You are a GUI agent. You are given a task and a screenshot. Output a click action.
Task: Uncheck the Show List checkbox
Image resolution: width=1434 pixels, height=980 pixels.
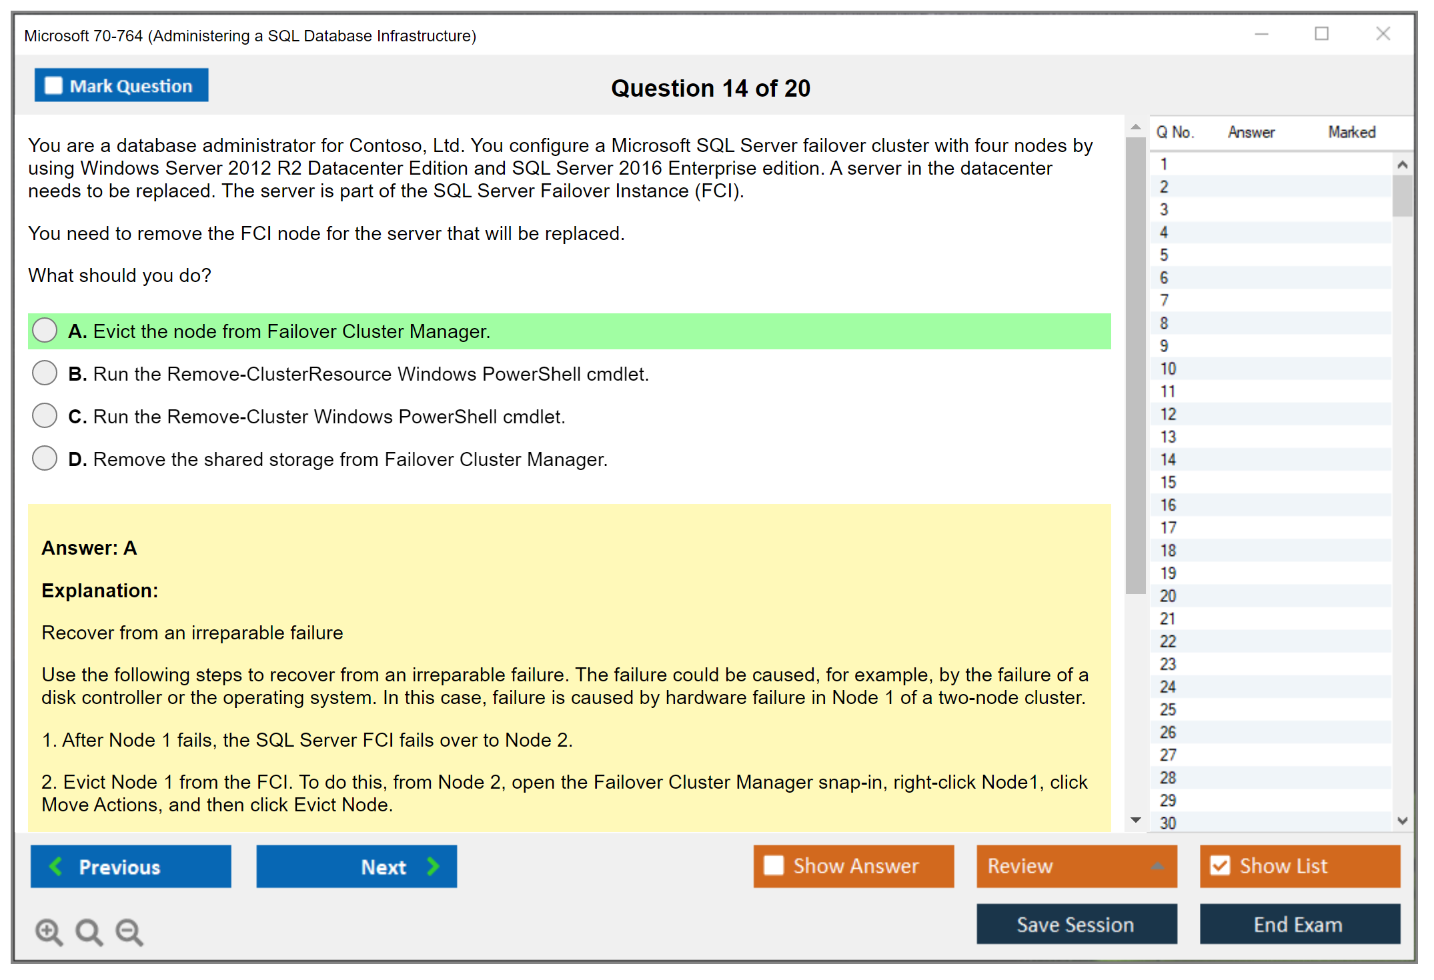[1220, 865]
